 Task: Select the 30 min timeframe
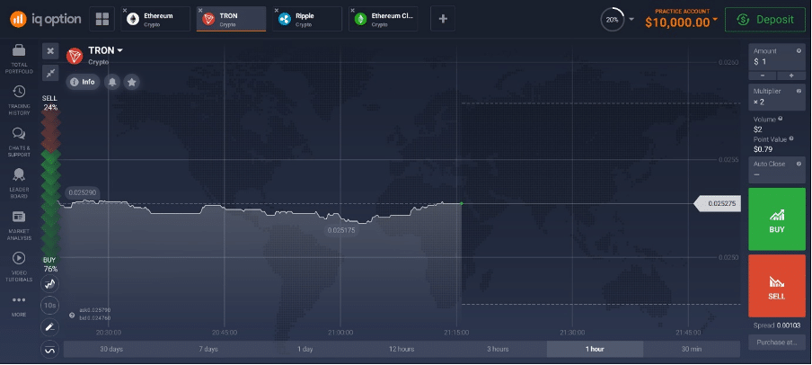tap(692, 349)
